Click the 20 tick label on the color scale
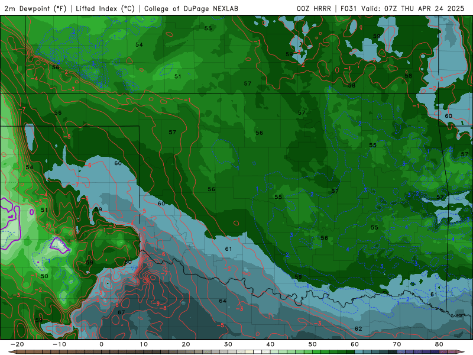Image resolution: width=473 pixels, height=355 pixels. point(186,344)
